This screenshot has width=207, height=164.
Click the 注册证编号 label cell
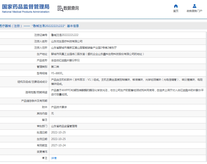point(41,35)
